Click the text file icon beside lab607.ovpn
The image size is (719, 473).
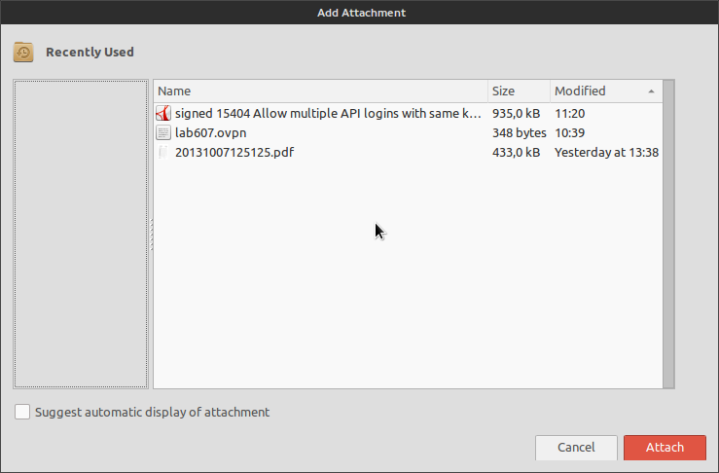(163, 132)
